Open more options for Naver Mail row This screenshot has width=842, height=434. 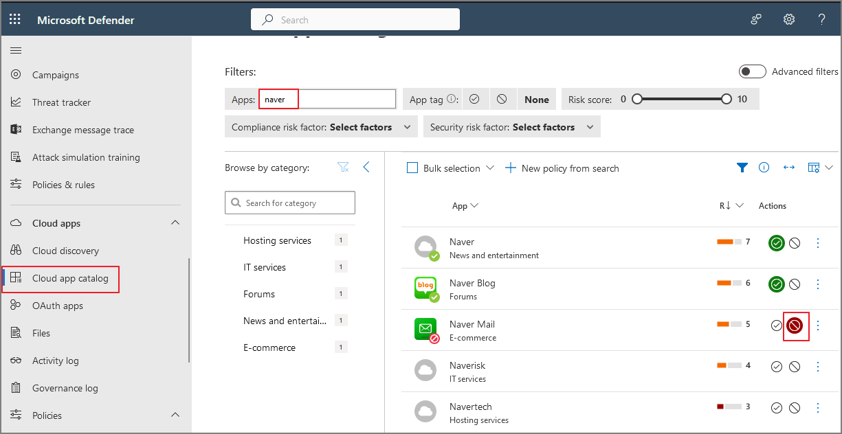818,325
